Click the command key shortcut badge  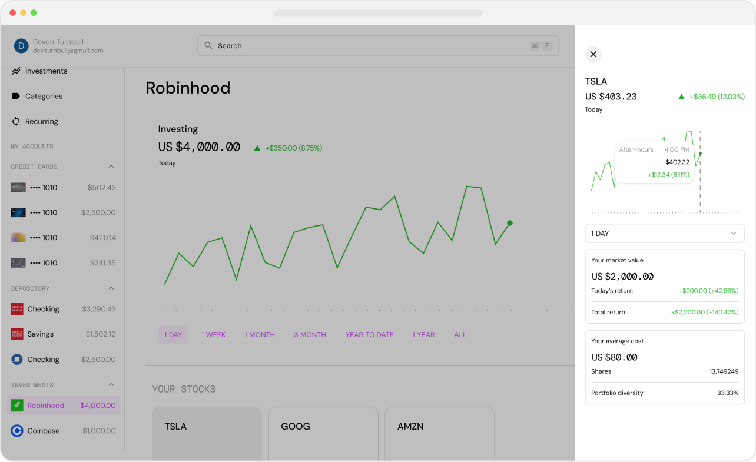pyautogui.click(x=535, y=45)
